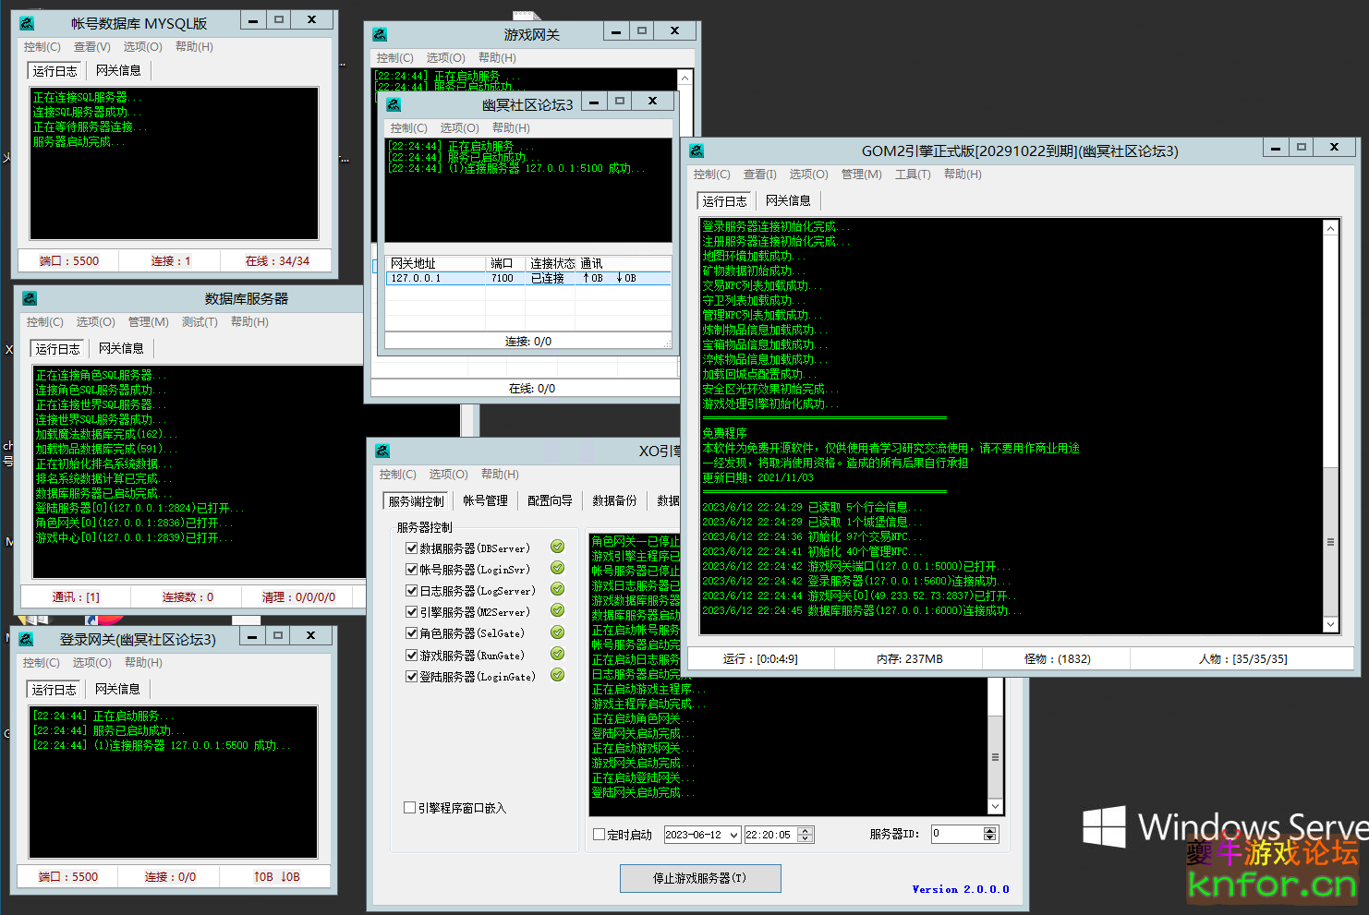This screenshot has height=915, width=1369.
Task: Click the 帐号数据库 MYSQL版 window title icon
Action: [27, 23]
